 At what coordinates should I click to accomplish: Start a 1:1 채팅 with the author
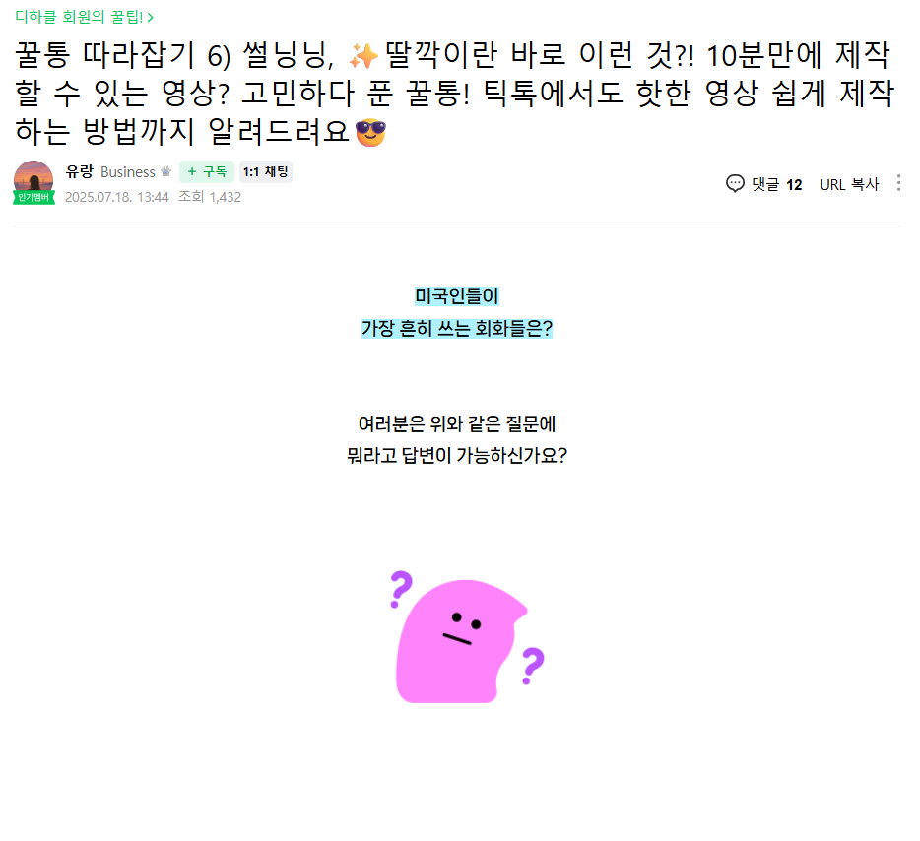(x=266, y=171)
